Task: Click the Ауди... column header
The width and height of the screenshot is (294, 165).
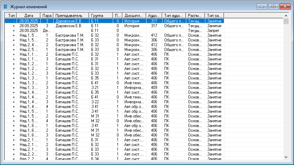Action: 154,16
